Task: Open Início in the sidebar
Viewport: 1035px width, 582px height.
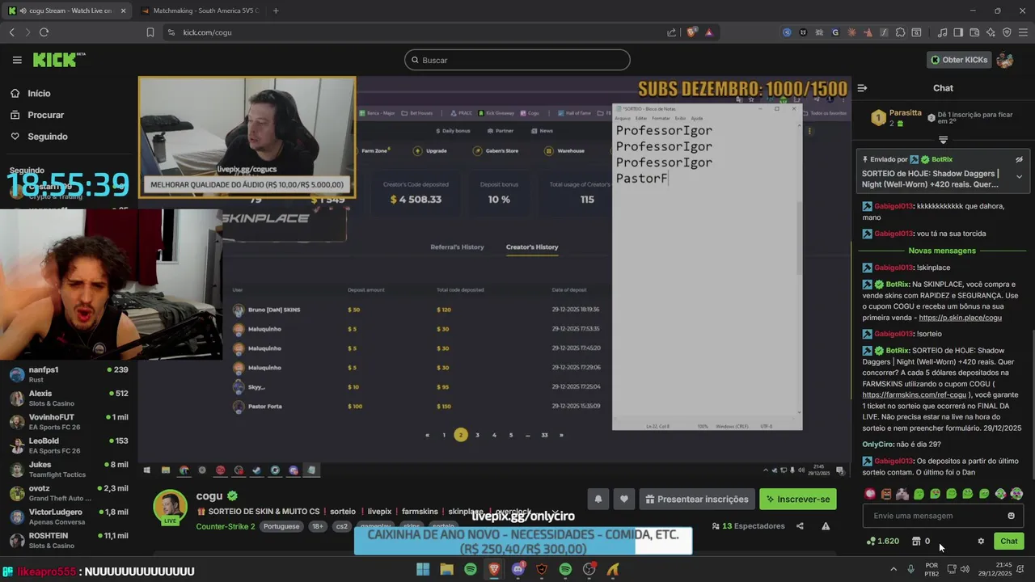Action: (39, 93)
